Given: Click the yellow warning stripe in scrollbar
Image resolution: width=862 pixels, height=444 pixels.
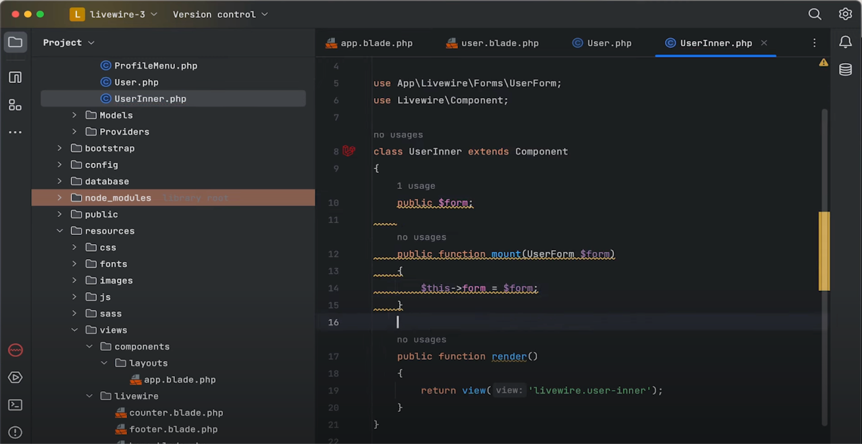Looking at the screenshot, I should pyautogui.click(x=824, y=251).
